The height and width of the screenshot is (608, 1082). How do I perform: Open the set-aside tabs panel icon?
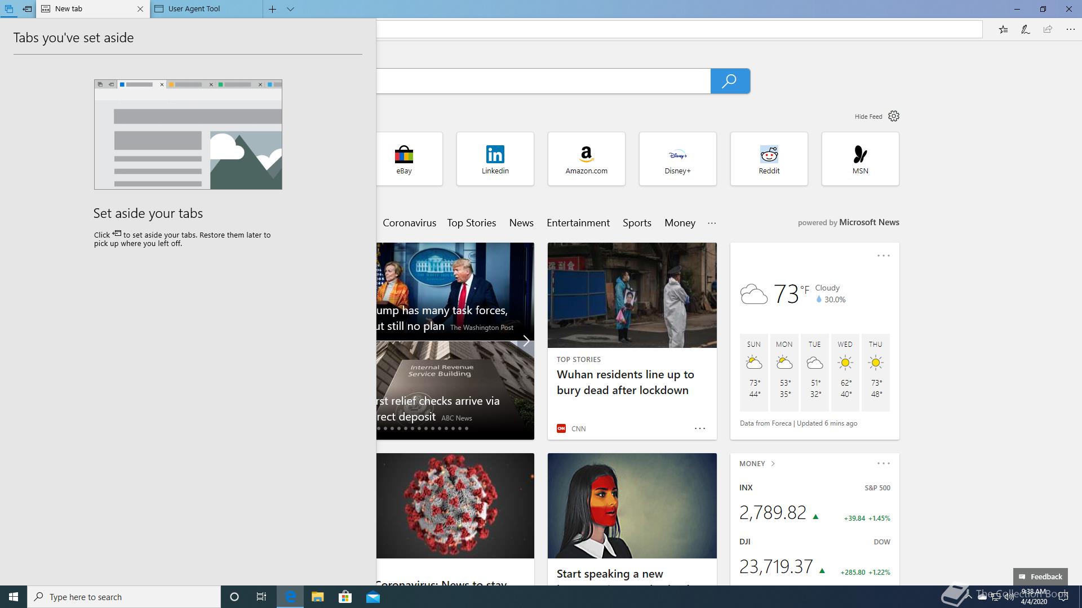pyautogui.click(x=9, y=9)
